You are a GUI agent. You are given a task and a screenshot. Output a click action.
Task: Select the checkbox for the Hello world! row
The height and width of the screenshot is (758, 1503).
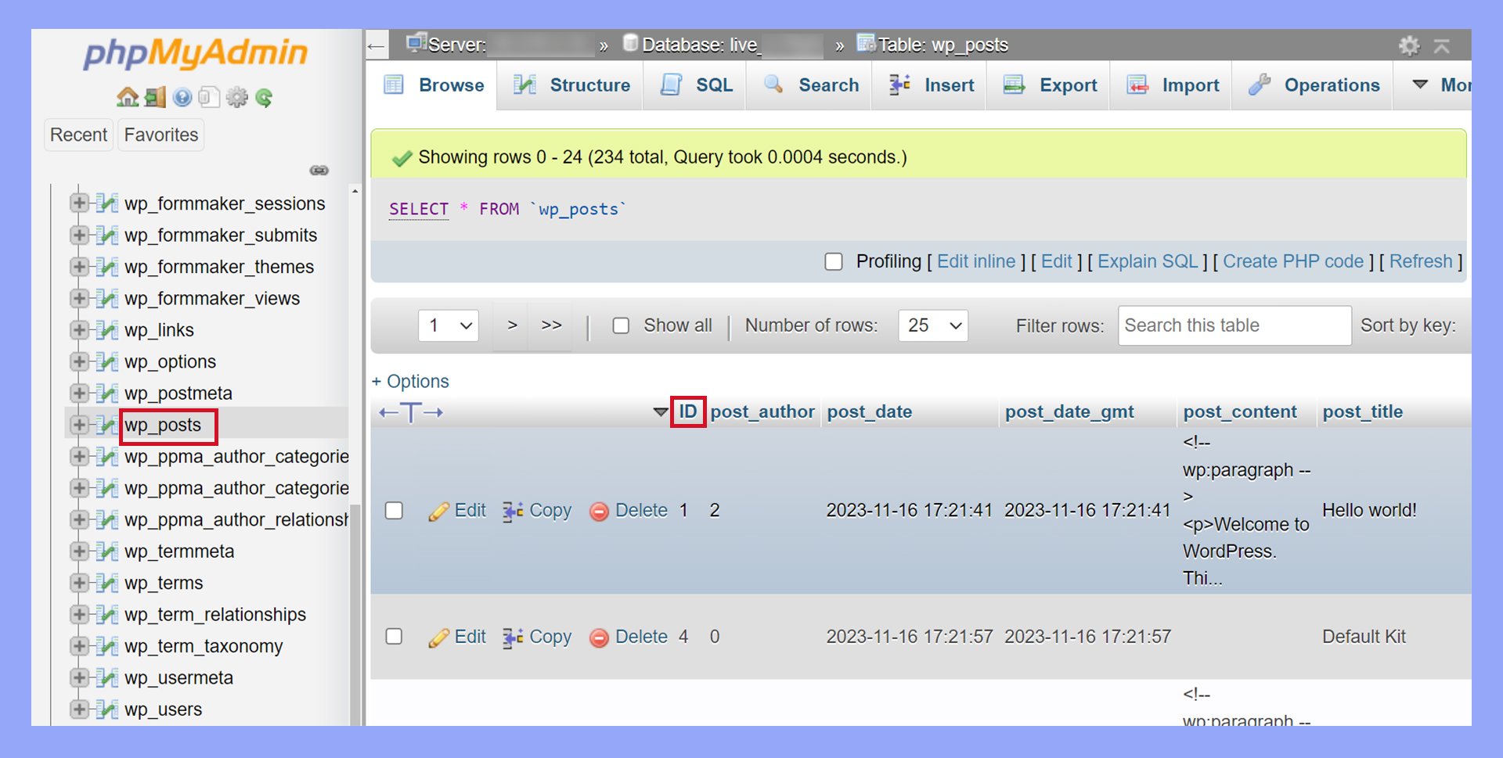[x=394, y=511]
